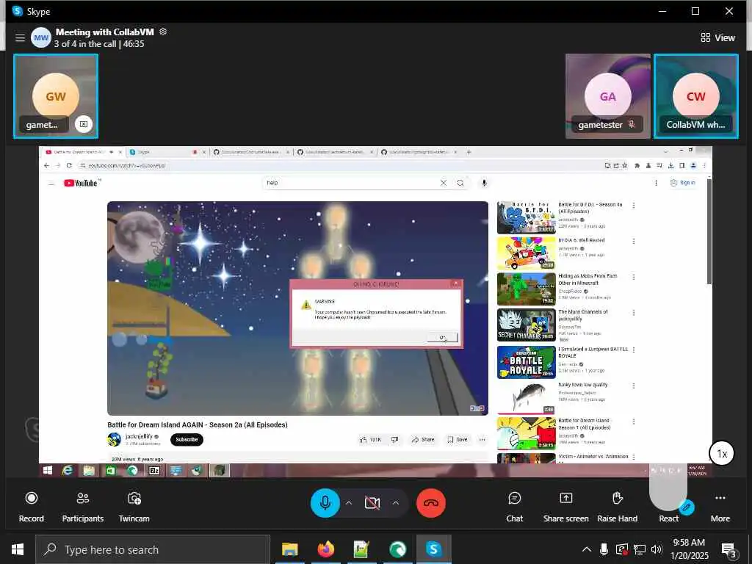Reload the page in shared browser
752x564 pixels.
tap(69, 165)
